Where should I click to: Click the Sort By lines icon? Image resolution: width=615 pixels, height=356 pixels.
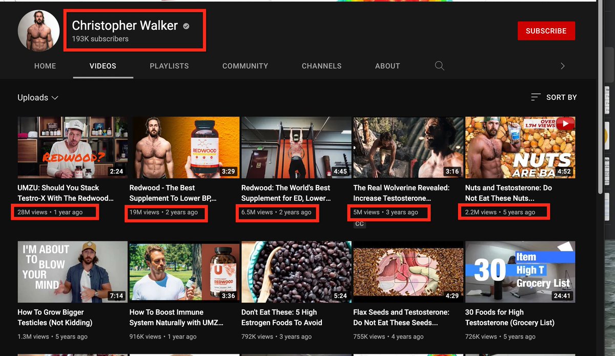[x=536, y=97]
